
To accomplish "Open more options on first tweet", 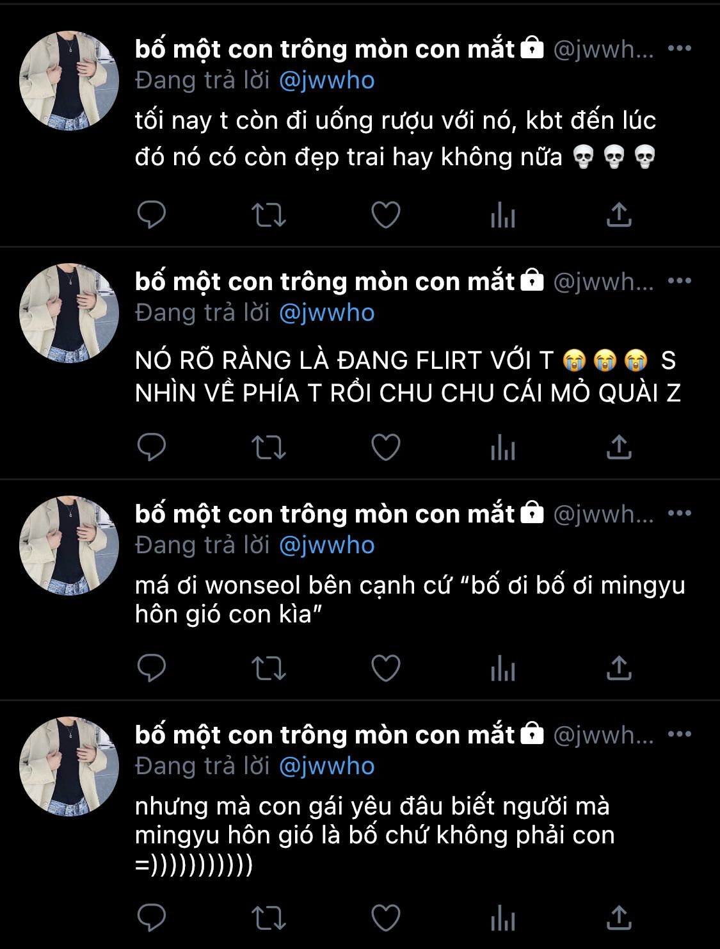I will coord(680,48).
